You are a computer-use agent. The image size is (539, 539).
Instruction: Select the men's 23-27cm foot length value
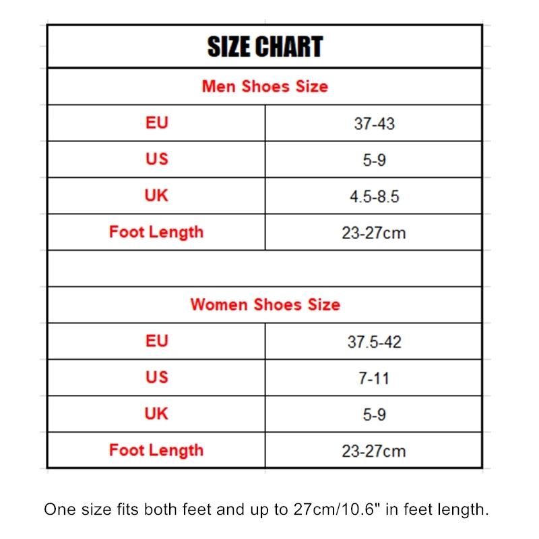(374, 233)
